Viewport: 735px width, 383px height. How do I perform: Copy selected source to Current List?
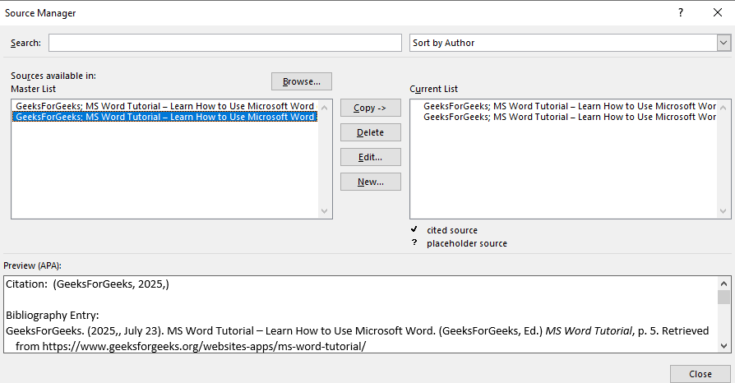[x=370, y=108]
